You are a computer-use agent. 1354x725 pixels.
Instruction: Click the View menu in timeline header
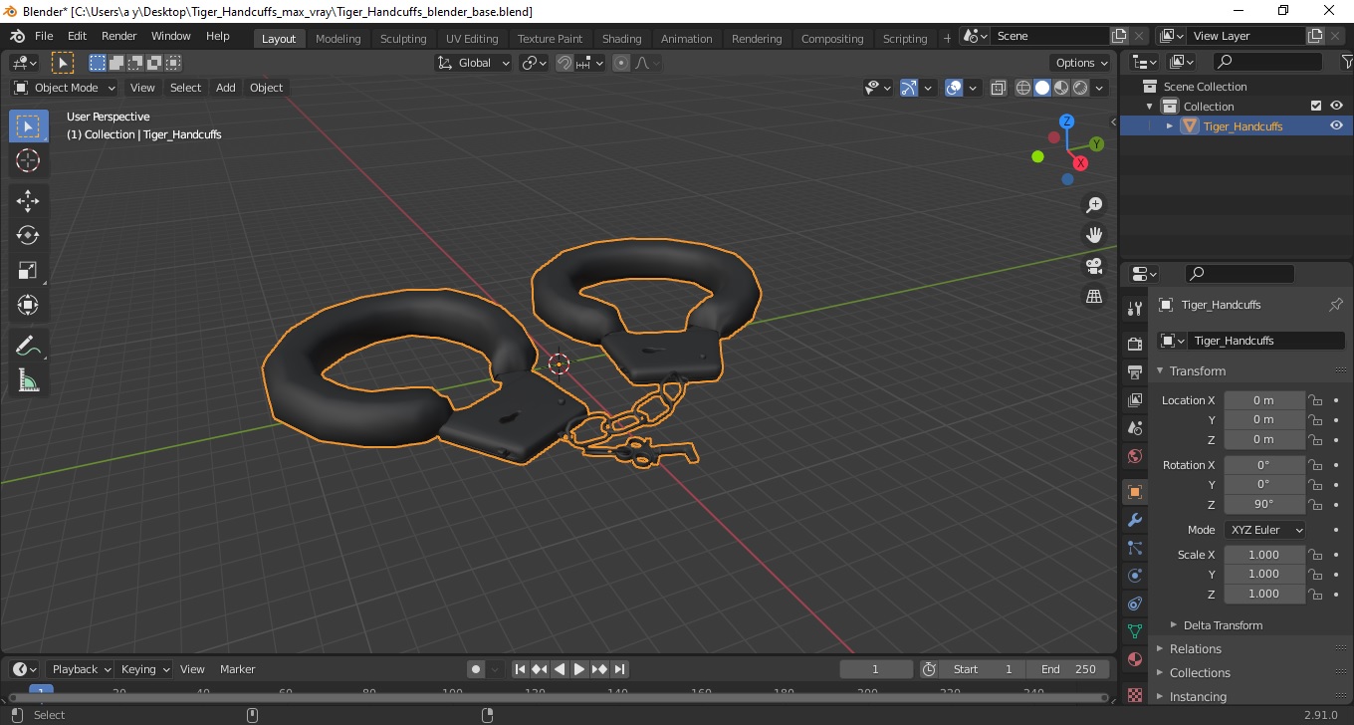192,669
